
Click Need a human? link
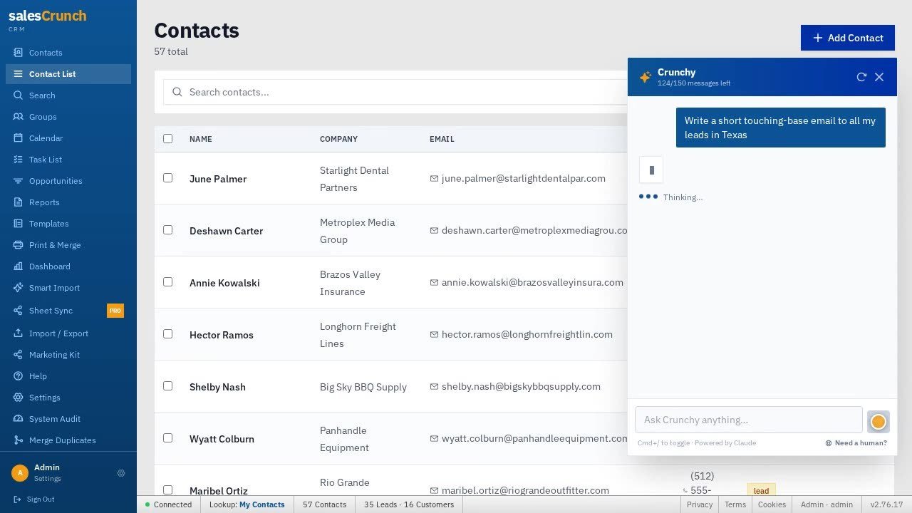pyautogui.click(x=856, y=443)
